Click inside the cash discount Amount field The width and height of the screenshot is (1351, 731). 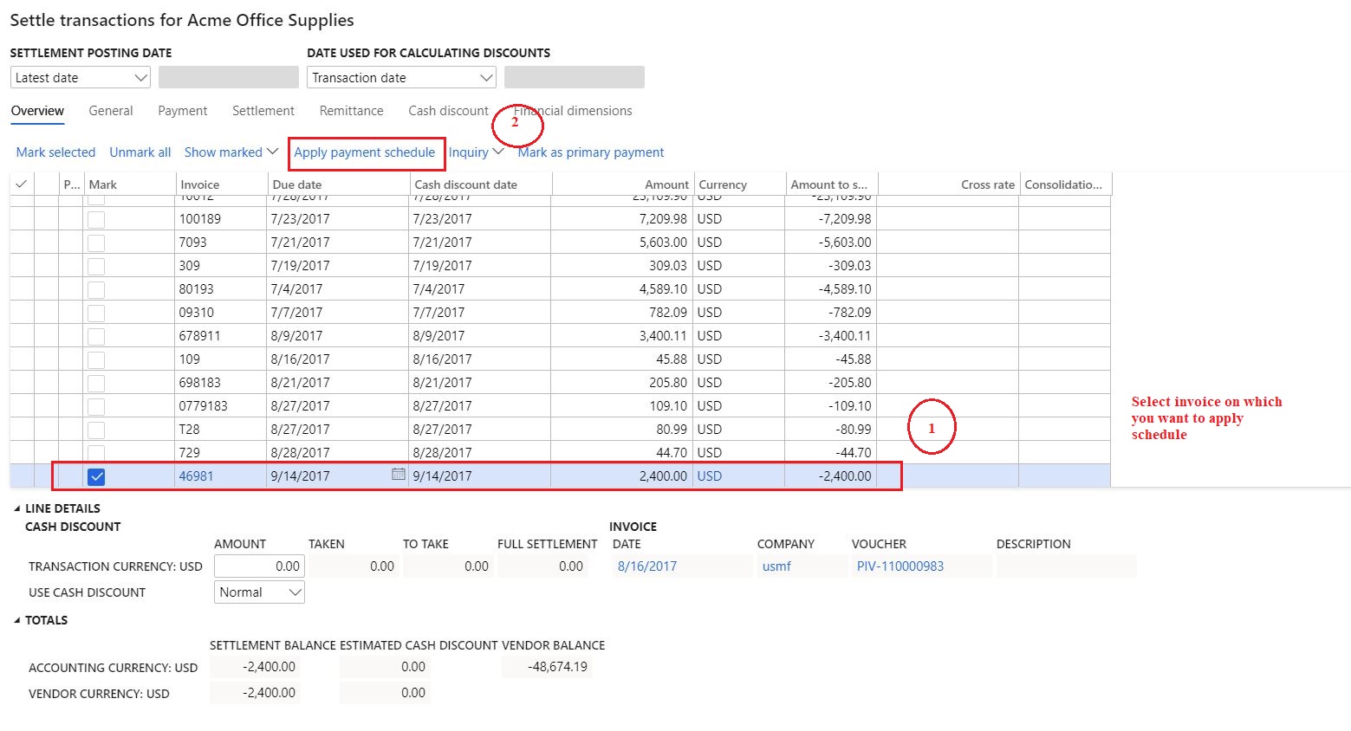pos(258,566)
